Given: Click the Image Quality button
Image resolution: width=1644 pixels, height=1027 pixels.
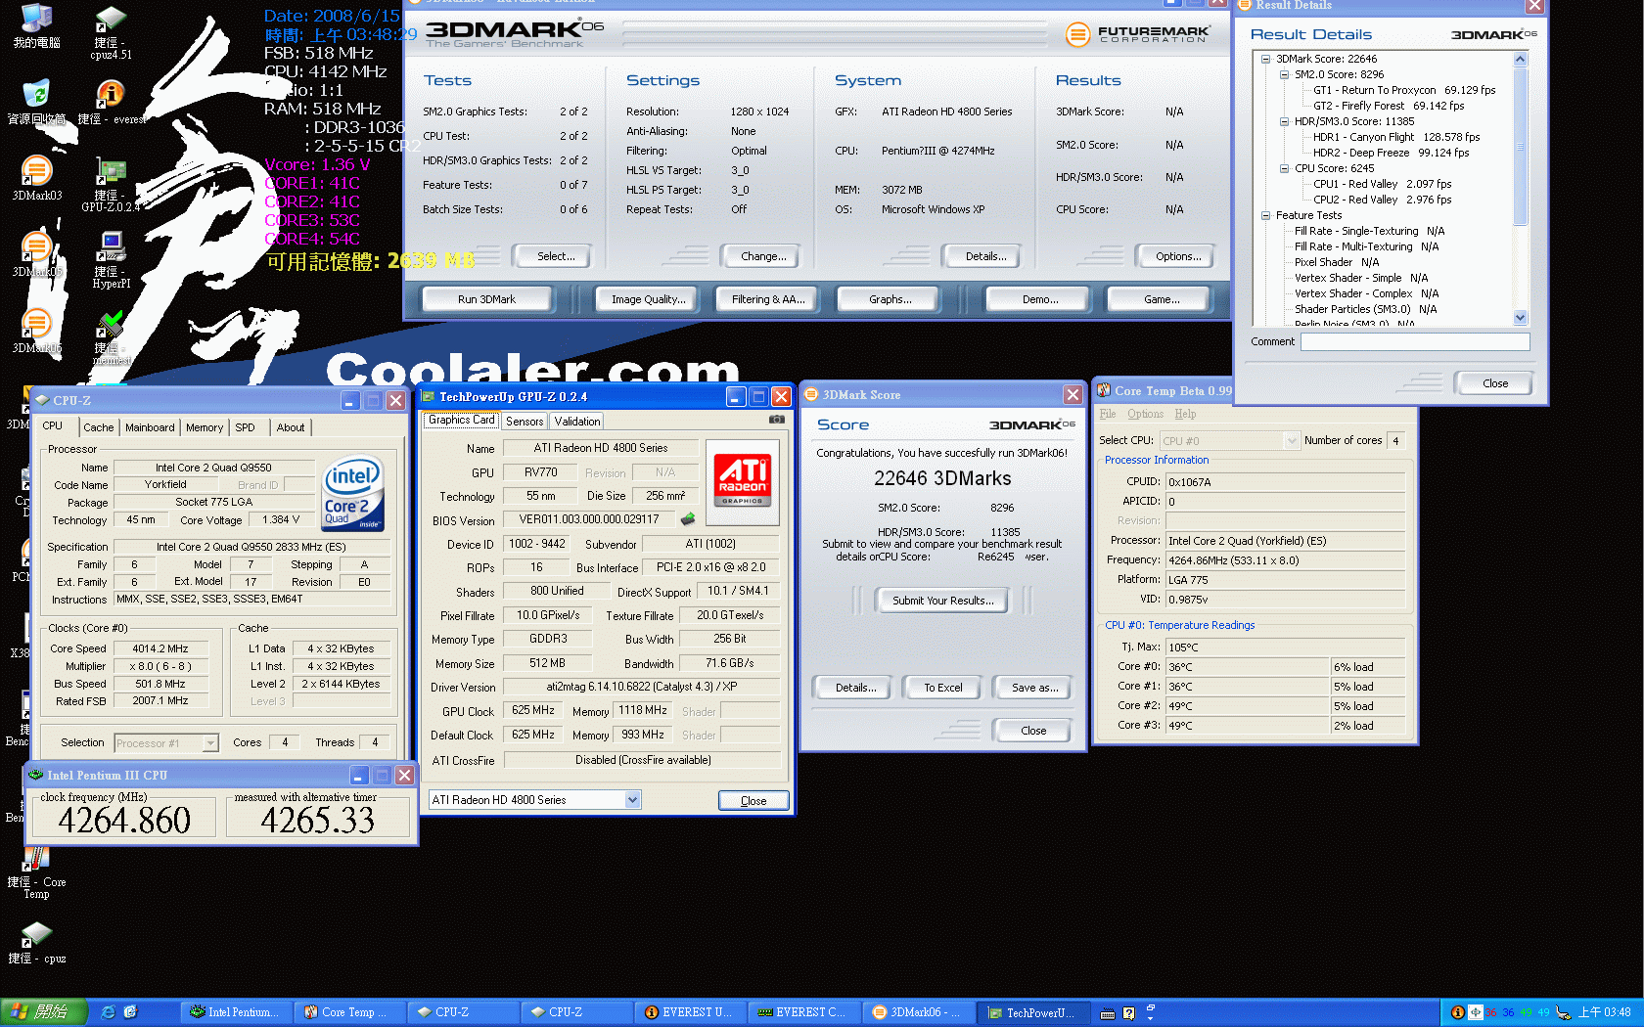Looking at the screenshot, I should 648,299.
